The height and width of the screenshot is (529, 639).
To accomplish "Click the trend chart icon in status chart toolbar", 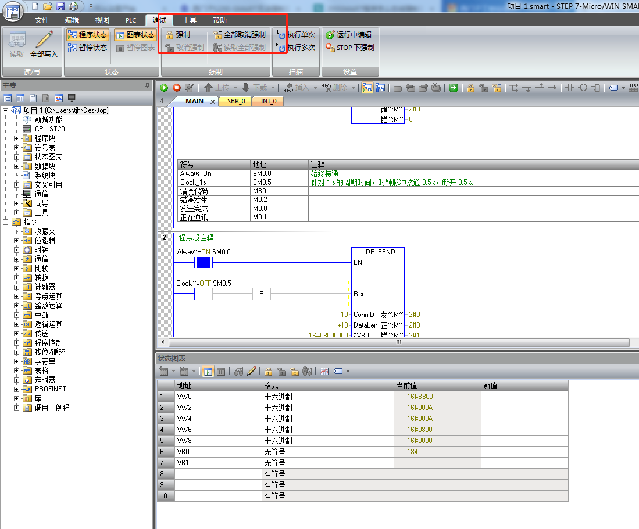I will click(x=324, y=371).
